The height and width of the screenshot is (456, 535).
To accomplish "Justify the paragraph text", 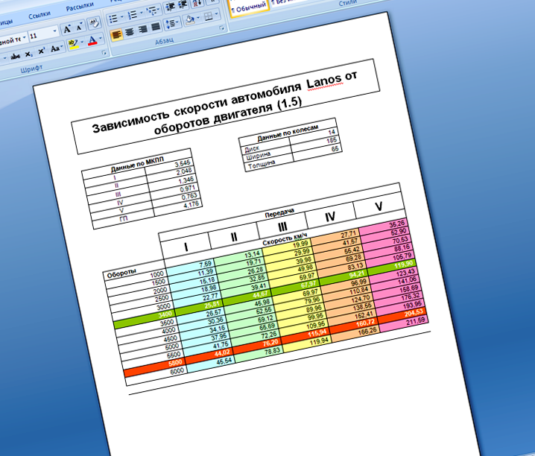I will pos(156,27).
